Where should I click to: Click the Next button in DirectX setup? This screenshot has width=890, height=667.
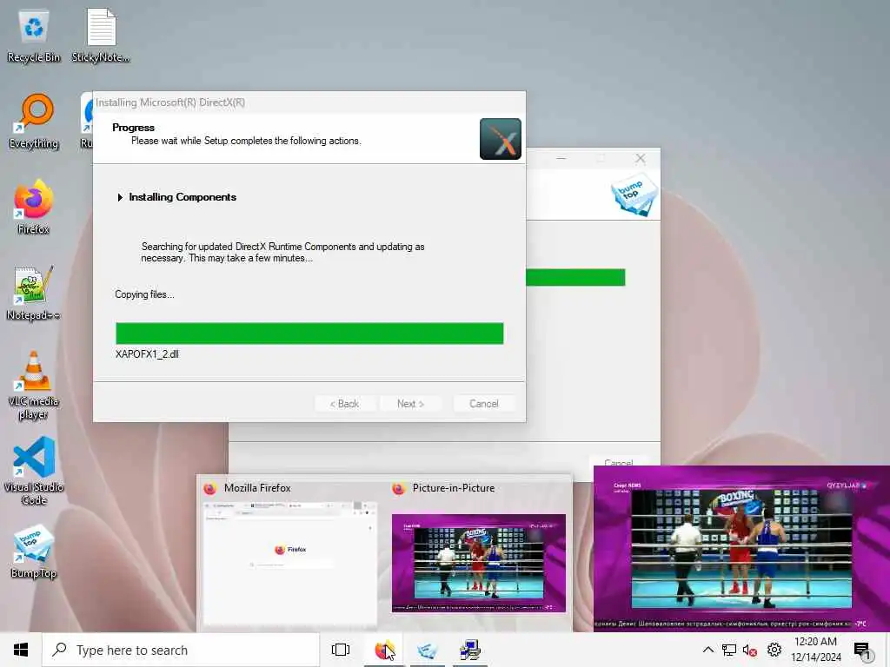[410, 404]
